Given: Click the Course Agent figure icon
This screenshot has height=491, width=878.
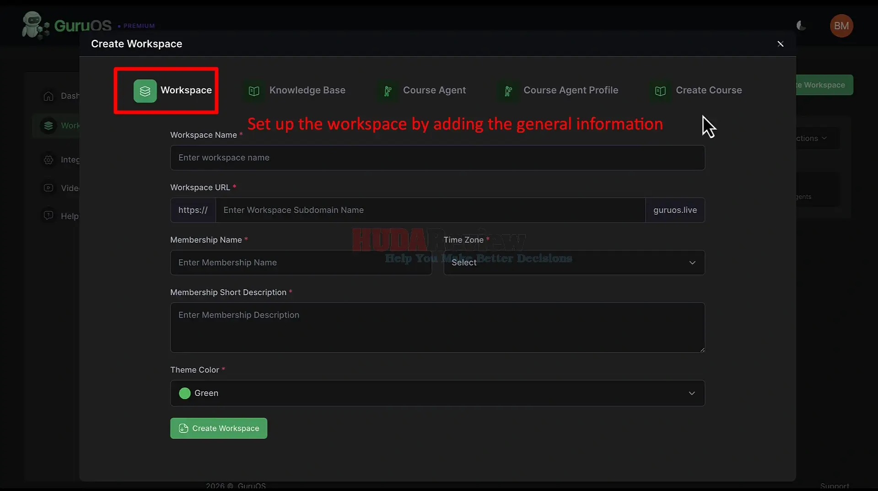Looking at the screenshot, I should coord(388,91).
